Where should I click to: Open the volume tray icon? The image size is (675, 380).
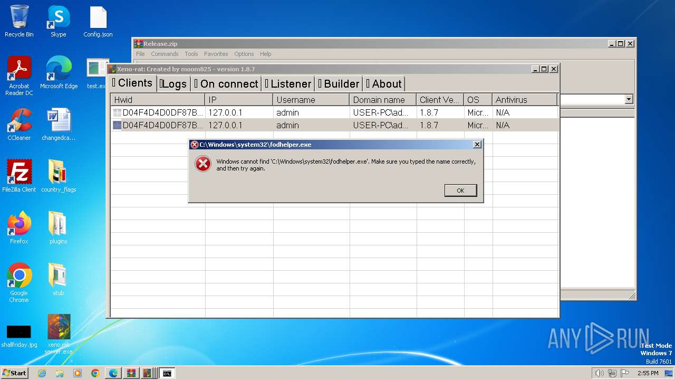pyautogui.click(x=599, y=373)
